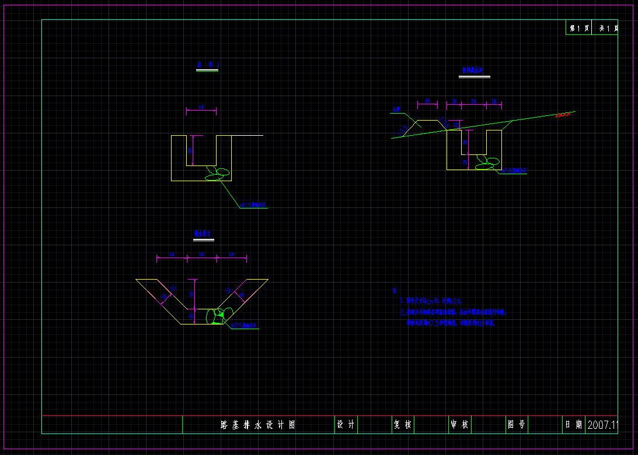Select the 审核 label in title block

459,425
